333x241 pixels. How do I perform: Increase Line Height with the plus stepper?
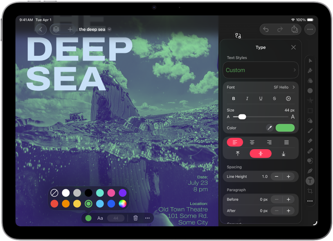click(x=289, y=176)
